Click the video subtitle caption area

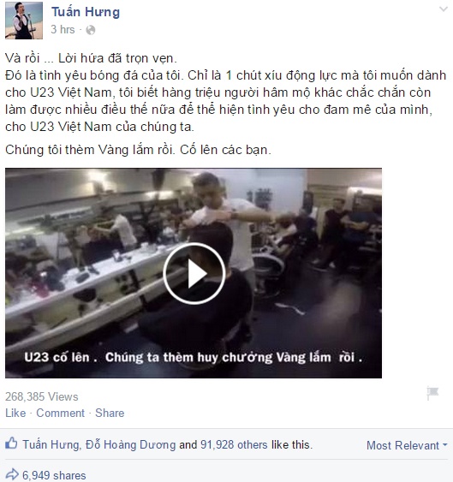tap(194, 357)
